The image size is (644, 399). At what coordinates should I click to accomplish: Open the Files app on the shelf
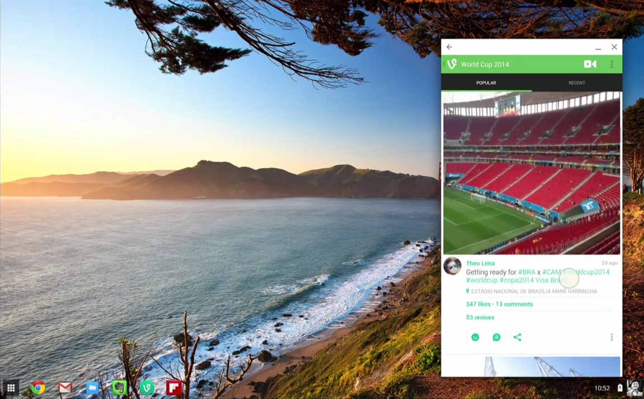[92, 387]
